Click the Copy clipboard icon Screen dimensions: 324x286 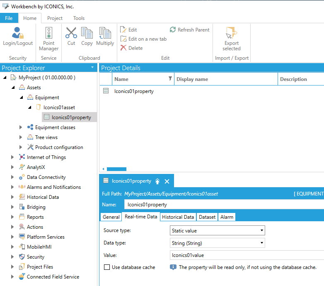click(x=87, y=33)
